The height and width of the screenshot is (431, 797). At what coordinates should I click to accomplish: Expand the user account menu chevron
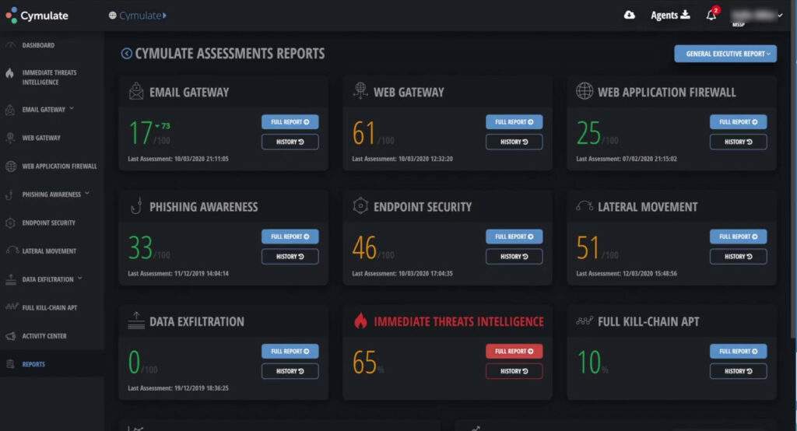pos(780,16)
